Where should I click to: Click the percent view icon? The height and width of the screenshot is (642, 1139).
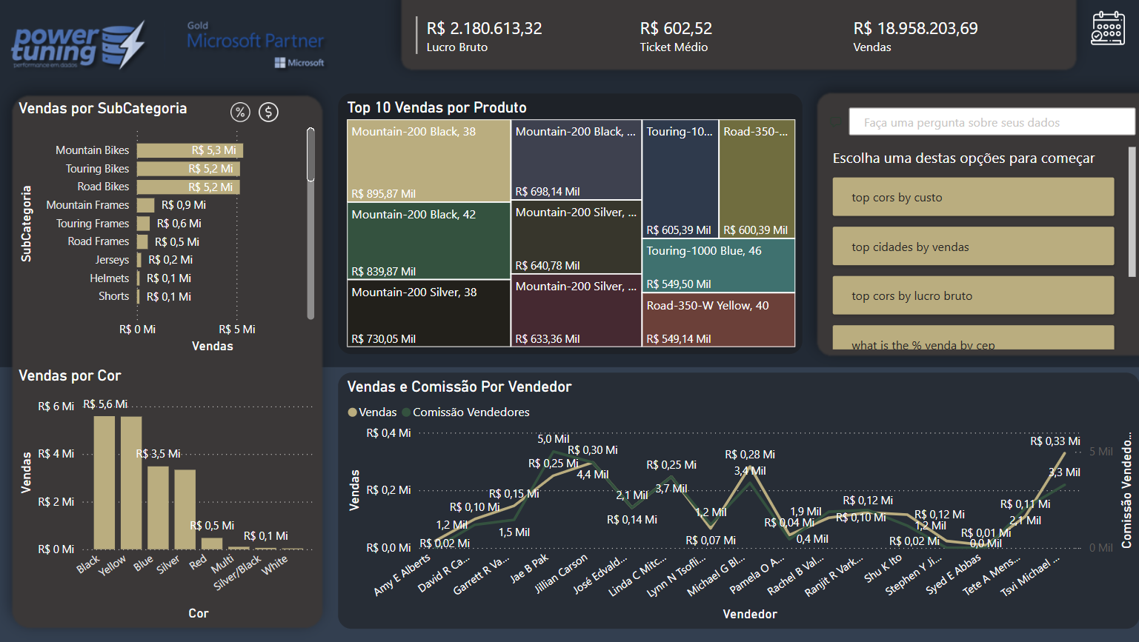240,112
